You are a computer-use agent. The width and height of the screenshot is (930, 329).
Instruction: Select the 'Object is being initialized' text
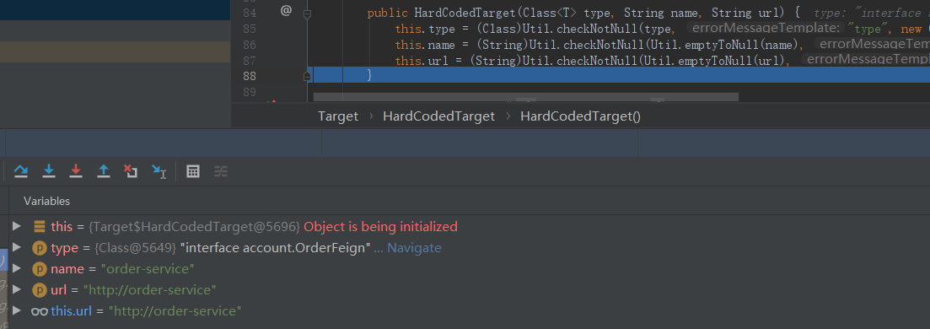pos(381,227)
